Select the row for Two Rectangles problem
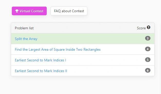The image size is (161, 94). pyautogui.click(x=83, y=49)
